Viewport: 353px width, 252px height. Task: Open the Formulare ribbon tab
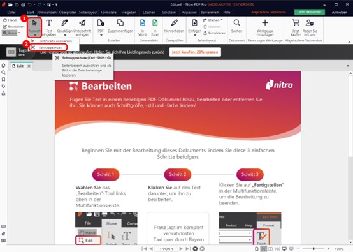tap(108, 12)
